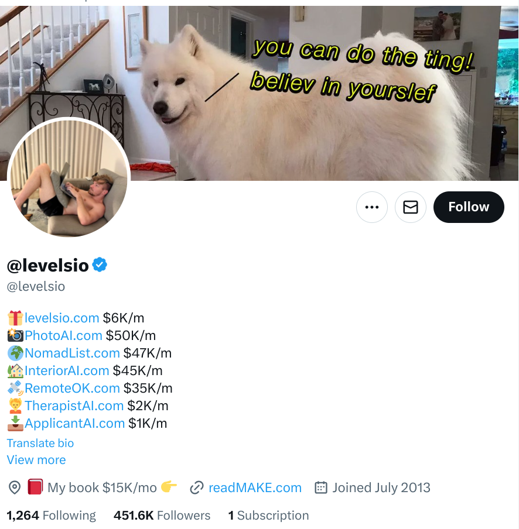Expand bio with View more
This screenshot has height=529, width=519.
[x=36, y=460]
